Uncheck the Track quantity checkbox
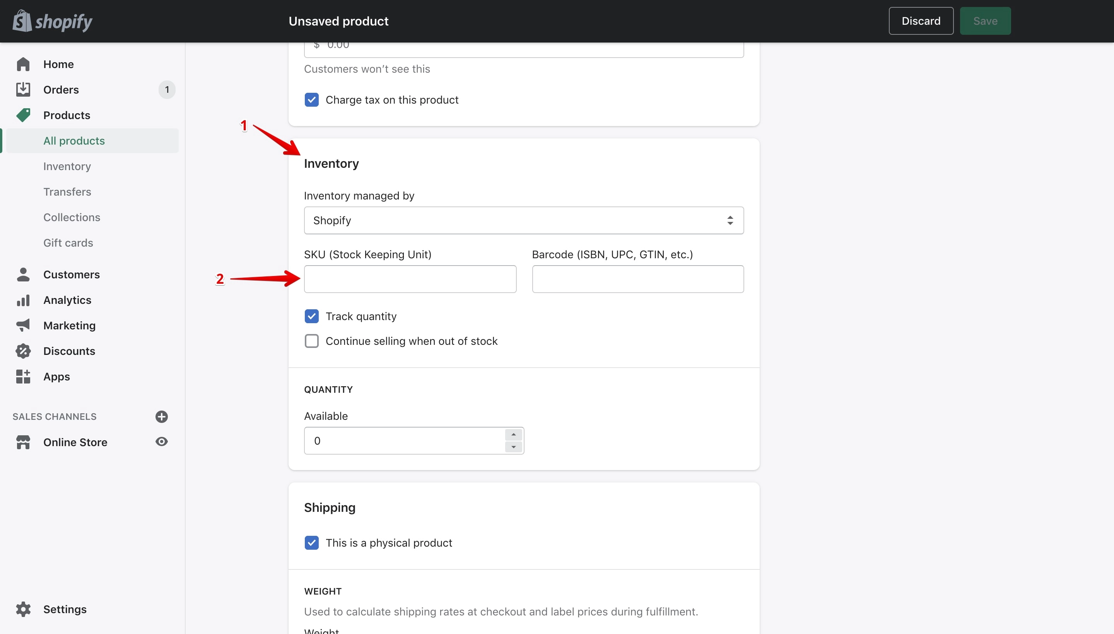The width and height of the screenshot is (1114, 634). coord(311,316)
